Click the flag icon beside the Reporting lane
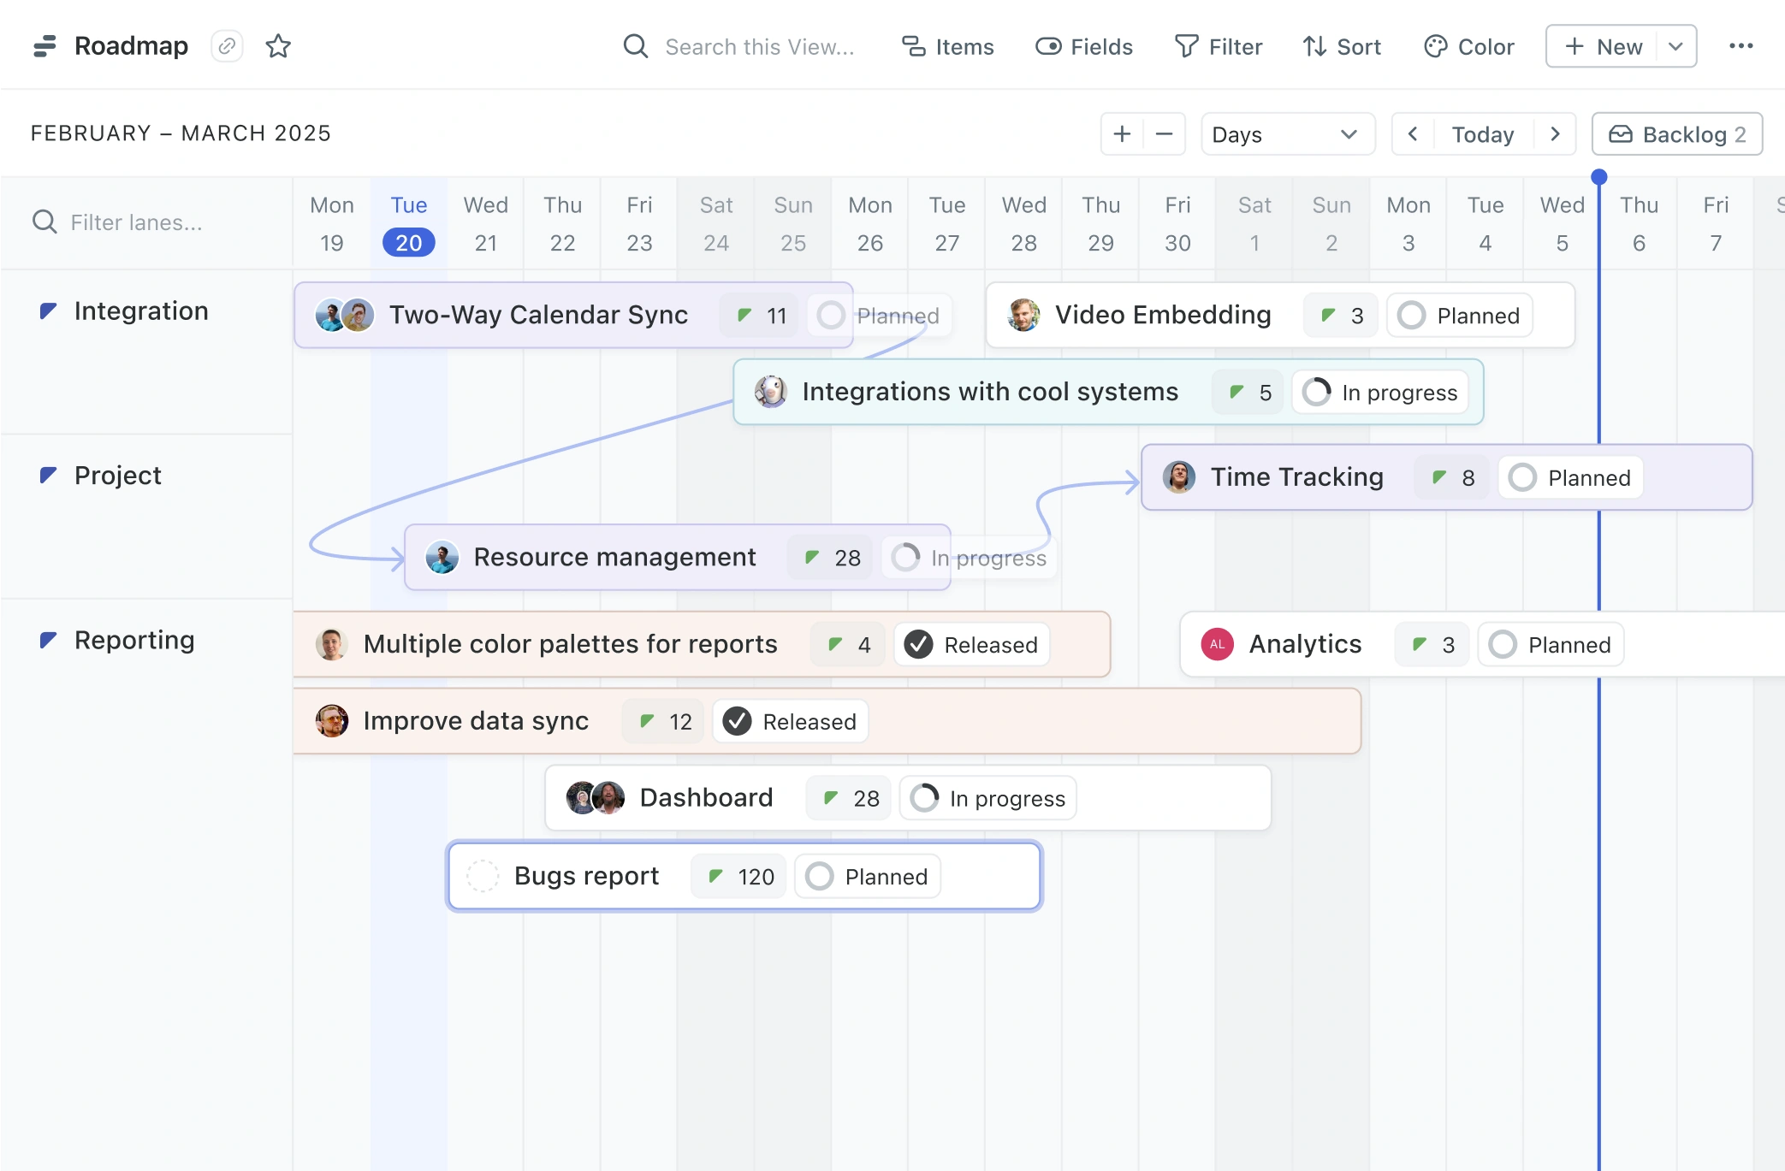1785x1171 pixels. 48,640
